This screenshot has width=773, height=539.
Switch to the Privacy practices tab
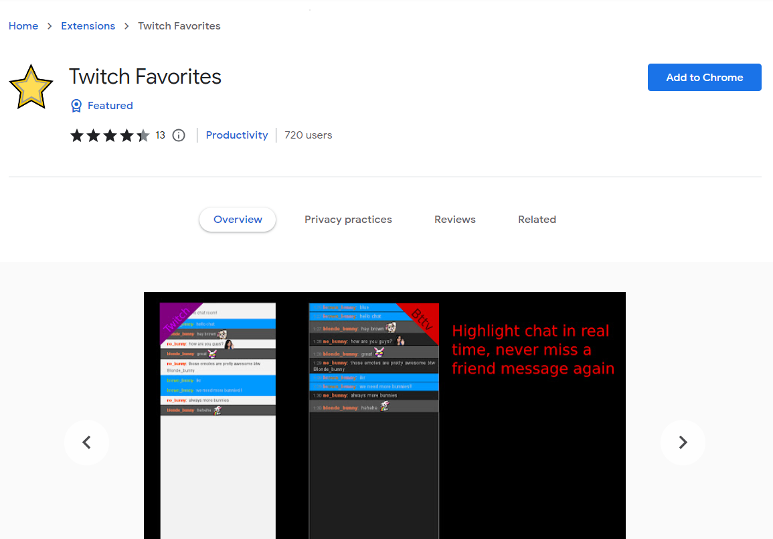348,219
